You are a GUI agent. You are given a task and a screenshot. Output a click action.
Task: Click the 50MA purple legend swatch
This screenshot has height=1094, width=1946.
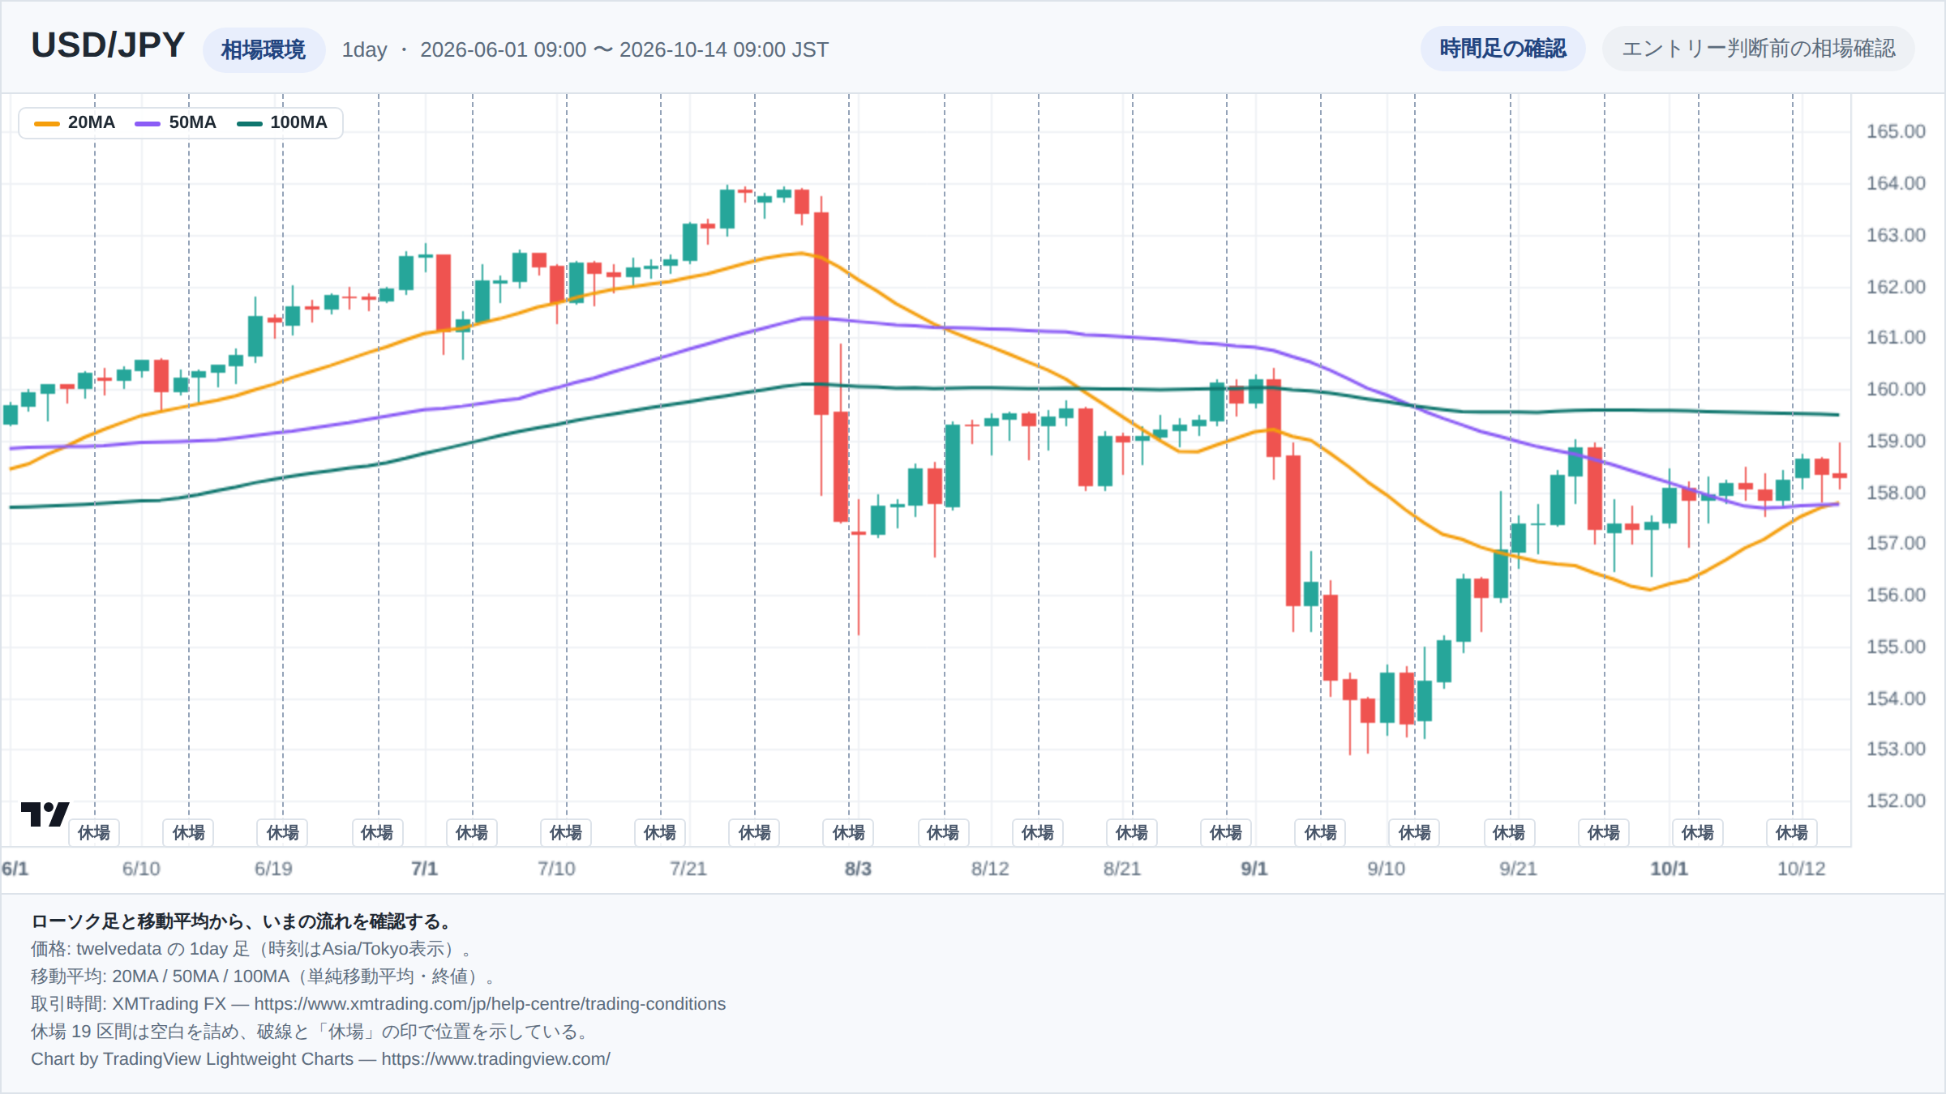(148, 123)
